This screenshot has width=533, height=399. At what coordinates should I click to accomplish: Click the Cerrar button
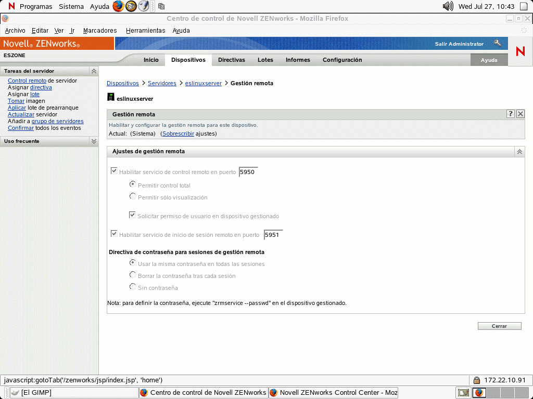tap(499, 326)
